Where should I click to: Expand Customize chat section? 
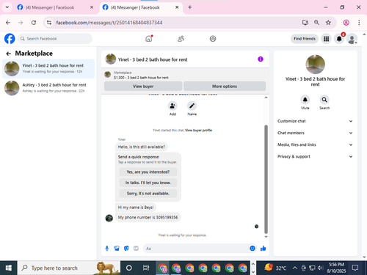coord(315,121)
